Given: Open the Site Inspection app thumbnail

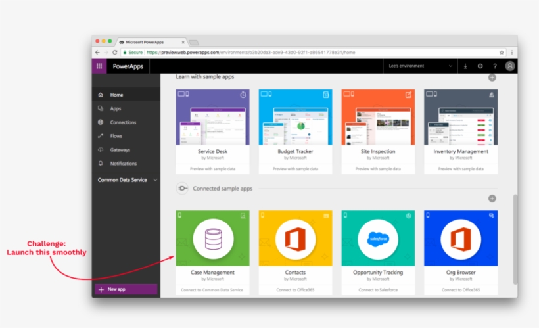Looking at the screenshot, I should 378,117.
